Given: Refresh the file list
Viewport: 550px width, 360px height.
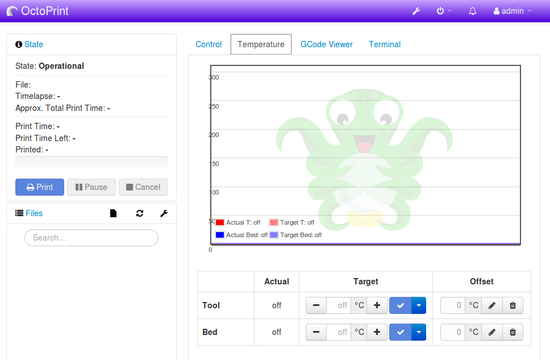Looking at the screenshot, I should [140, 213].
